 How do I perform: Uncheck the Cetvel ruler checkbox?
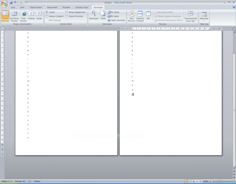click(47, 12)
